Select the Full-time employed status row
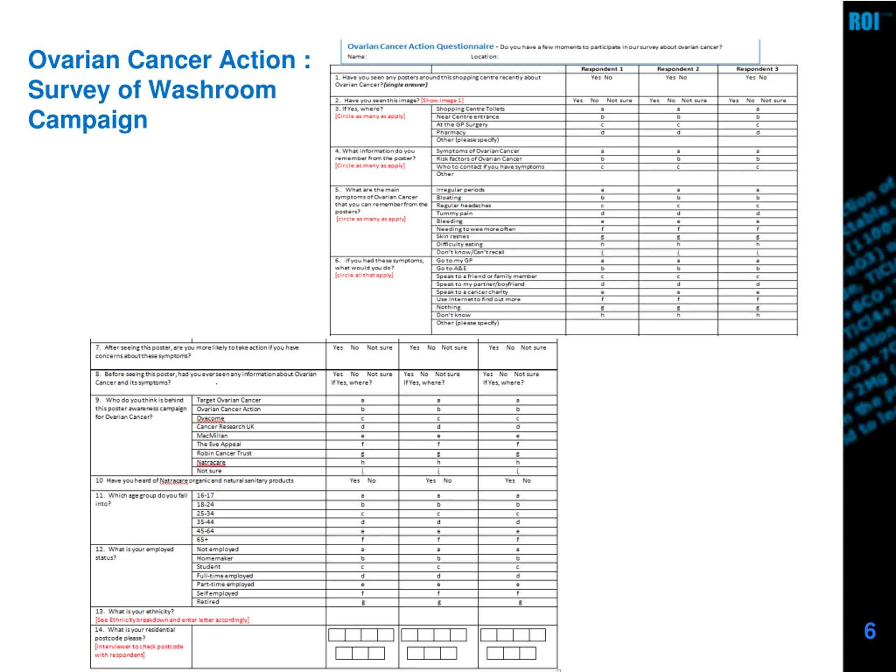 [x=224, y=576]
